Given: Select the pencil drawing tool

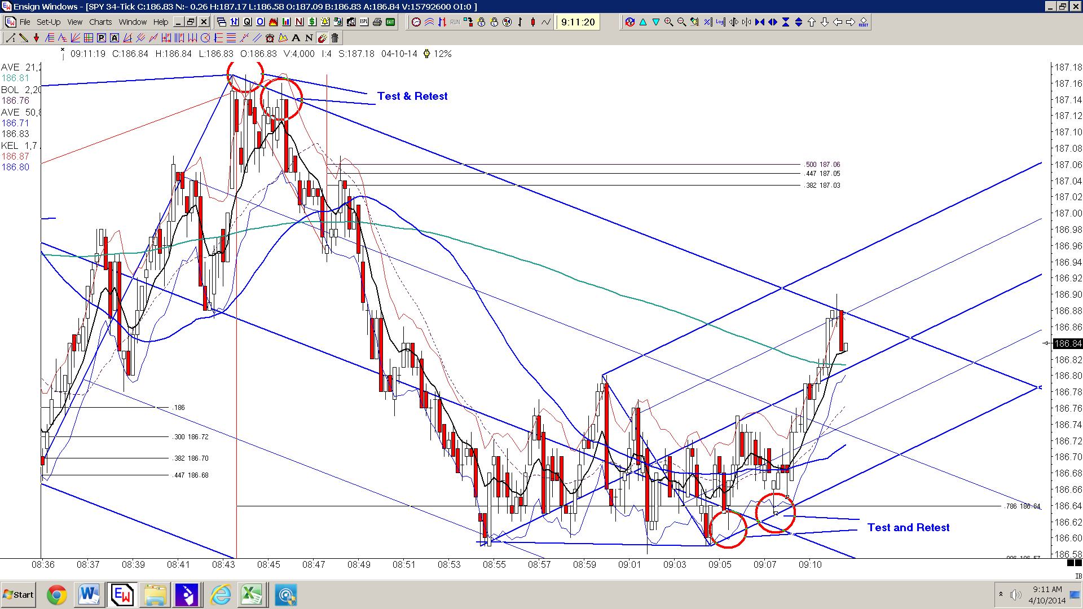Looking at the screenshot, I should tap(24, 38).
